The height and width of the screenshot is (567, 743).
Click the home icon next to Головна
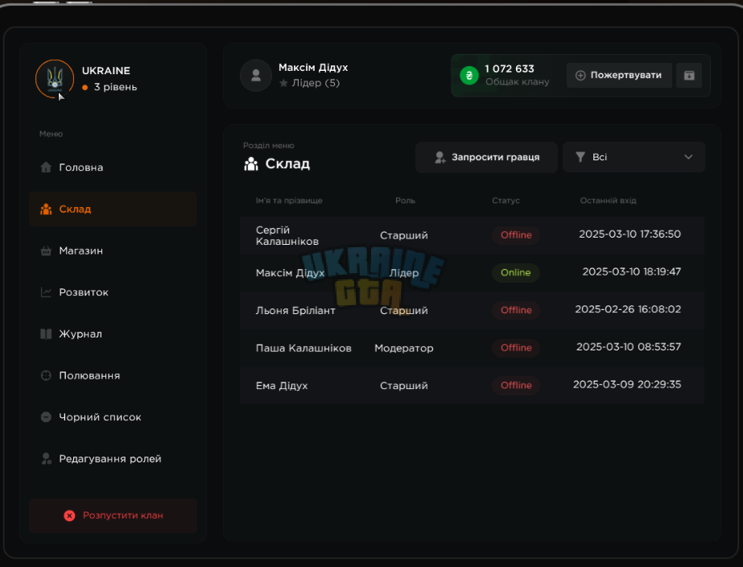pos(46,168)
